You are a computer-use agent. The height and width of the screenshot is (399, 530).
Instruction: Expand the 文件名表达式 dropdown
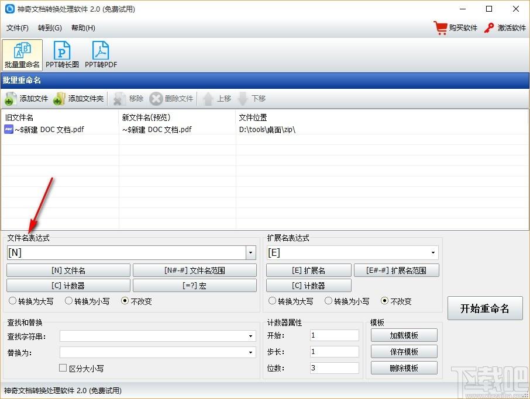coord(251,253)
